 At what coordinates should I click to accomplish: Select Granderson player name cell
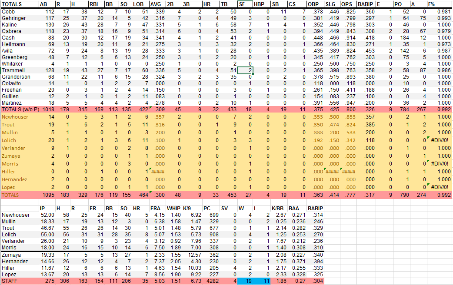click(x=20, y=77)
